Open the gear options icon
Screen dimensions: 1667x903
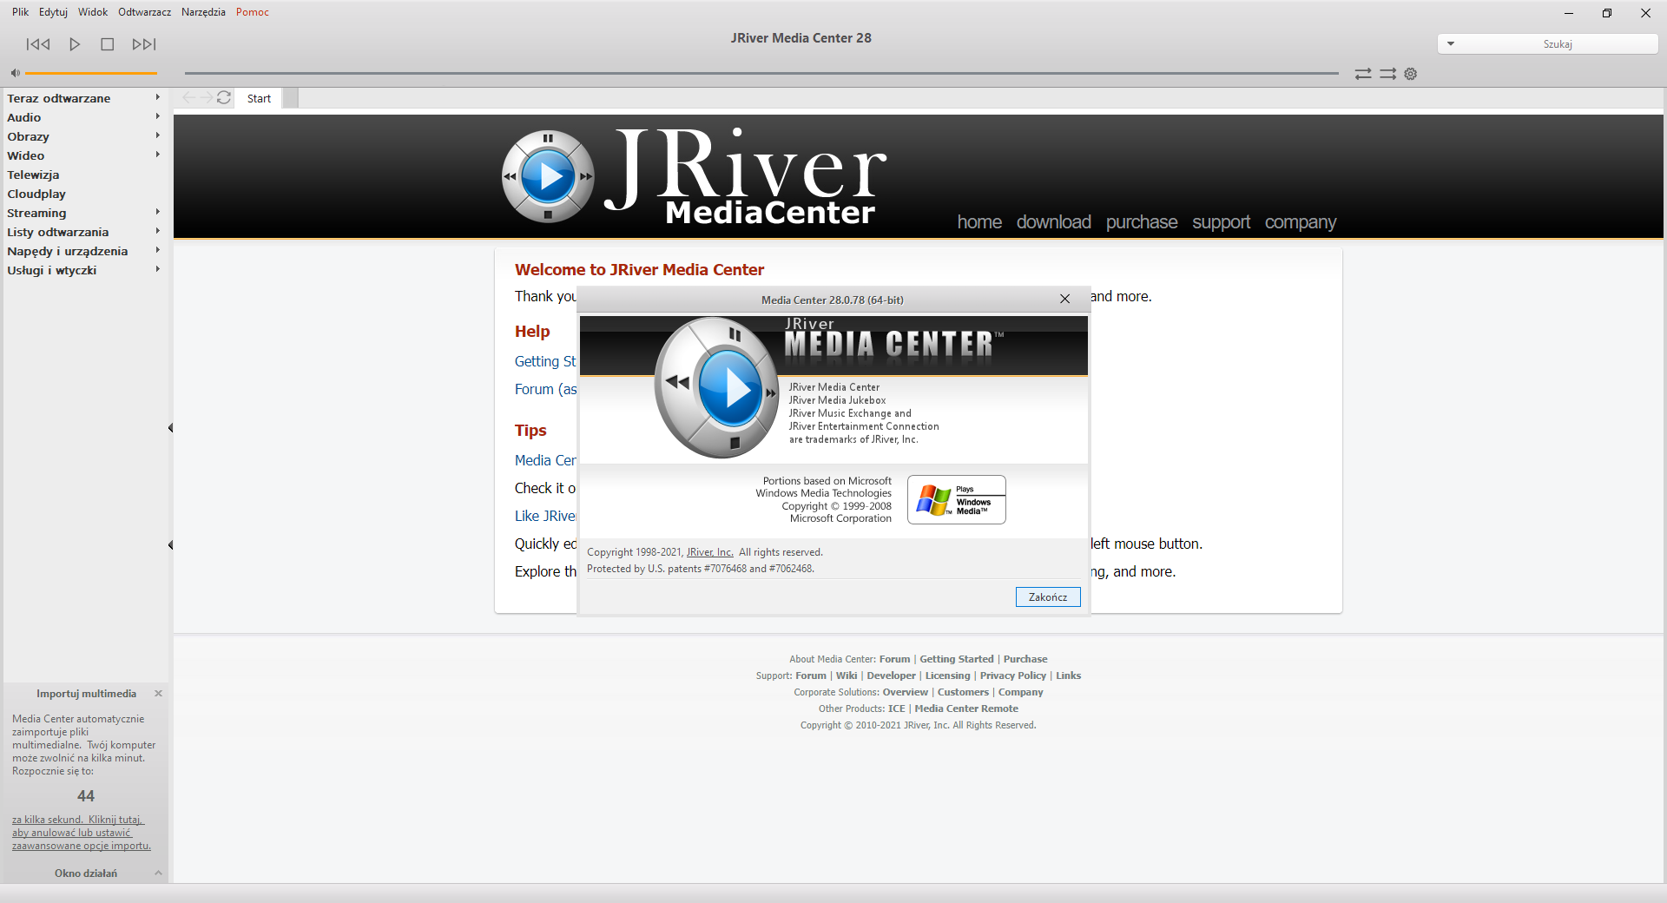(x=1411, y=74)
